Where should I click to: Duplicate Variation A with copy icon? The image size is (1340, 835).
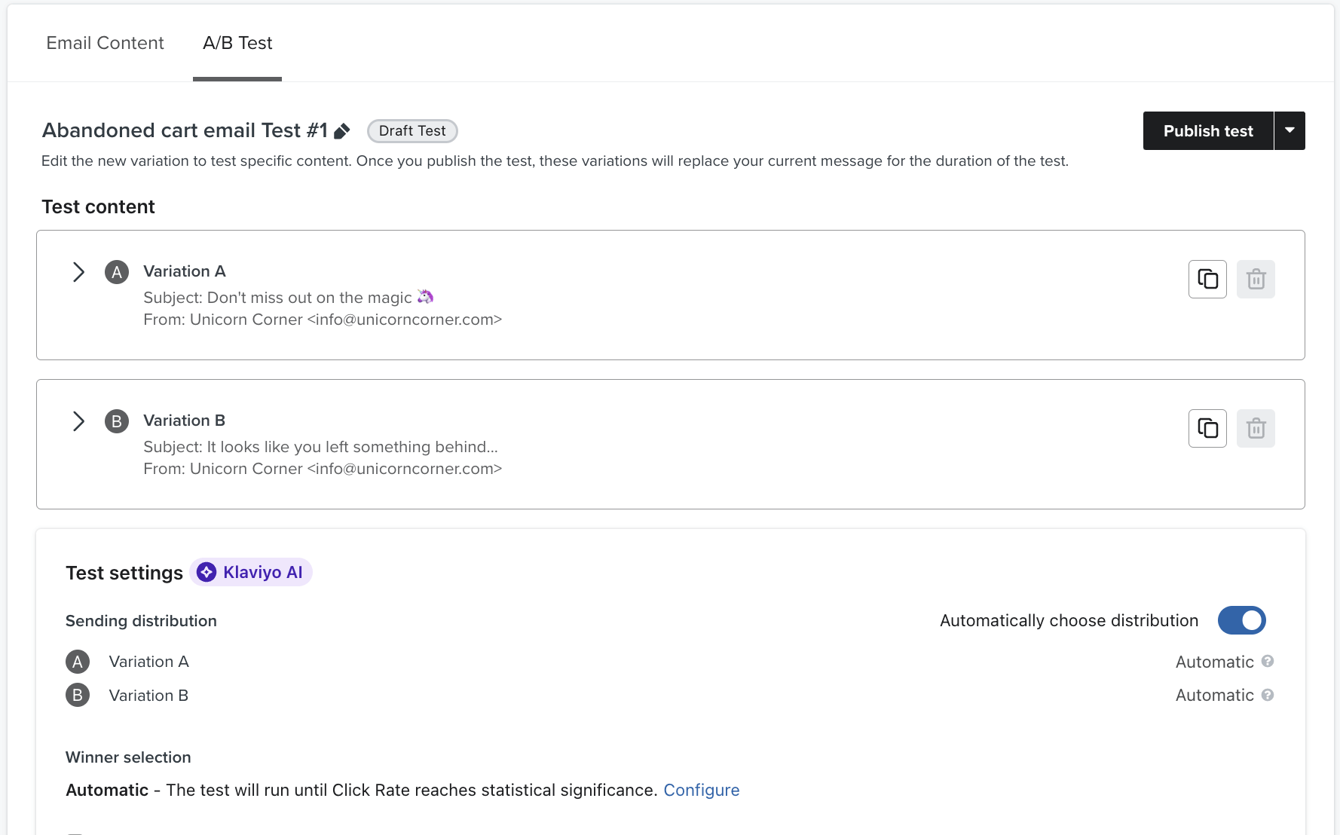click(x=1207, y=279)
